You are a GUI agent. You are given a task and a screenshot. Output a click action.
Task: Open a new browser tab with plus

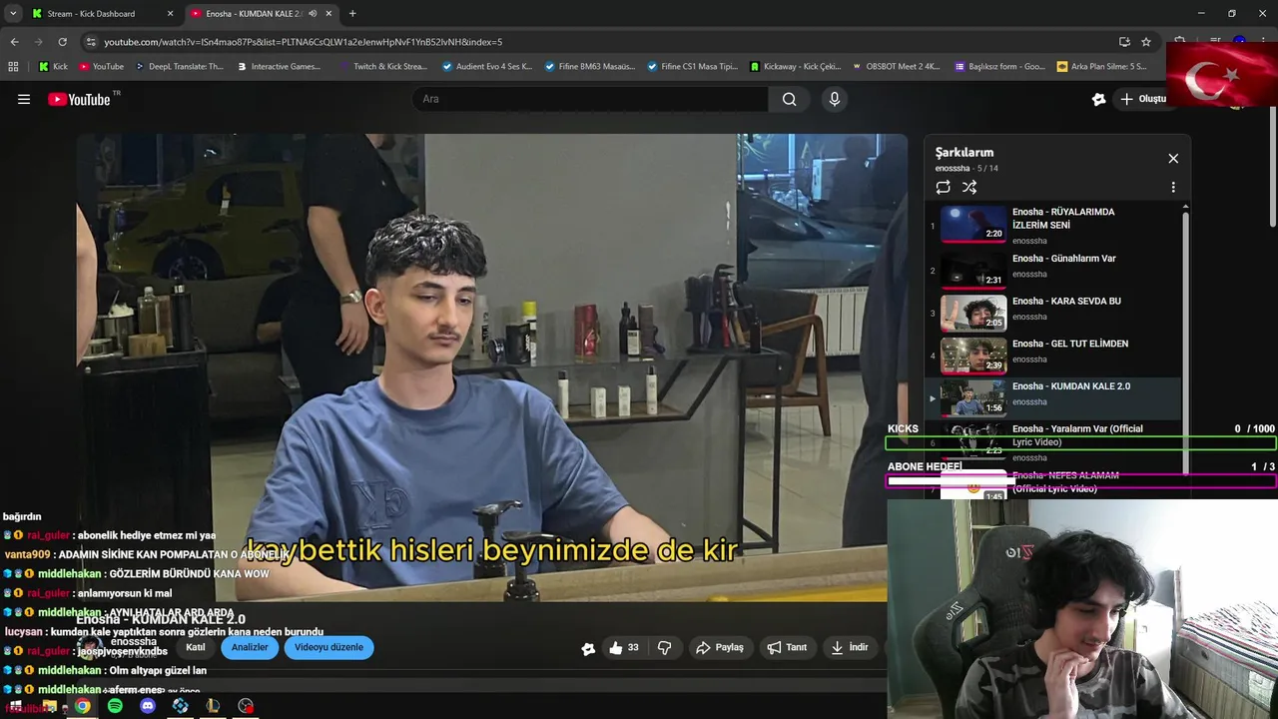[352, 14]
